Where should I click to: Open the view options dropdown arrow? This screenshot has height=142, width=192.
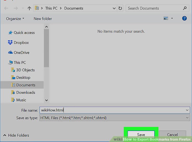pos(172,18)
